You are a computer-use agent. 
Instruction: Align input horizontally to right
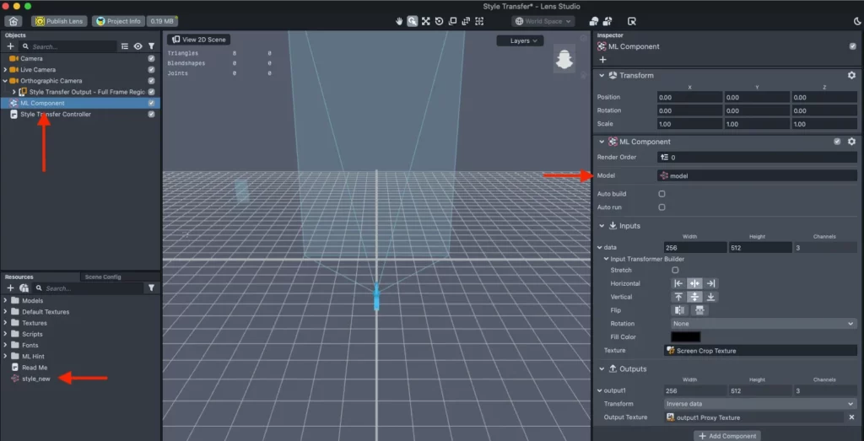pyautogui.click(x=710, y=283)
